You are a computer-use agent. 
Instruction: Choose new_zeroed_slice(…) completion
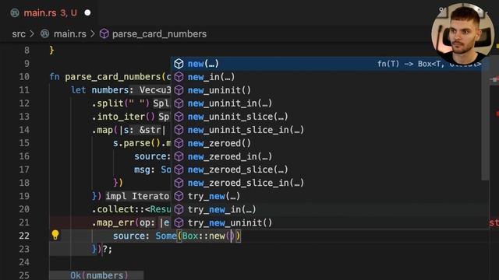[327, 170]
